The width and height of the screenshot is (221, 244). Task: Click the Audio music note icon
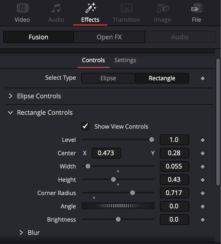(x=56, y=8)
